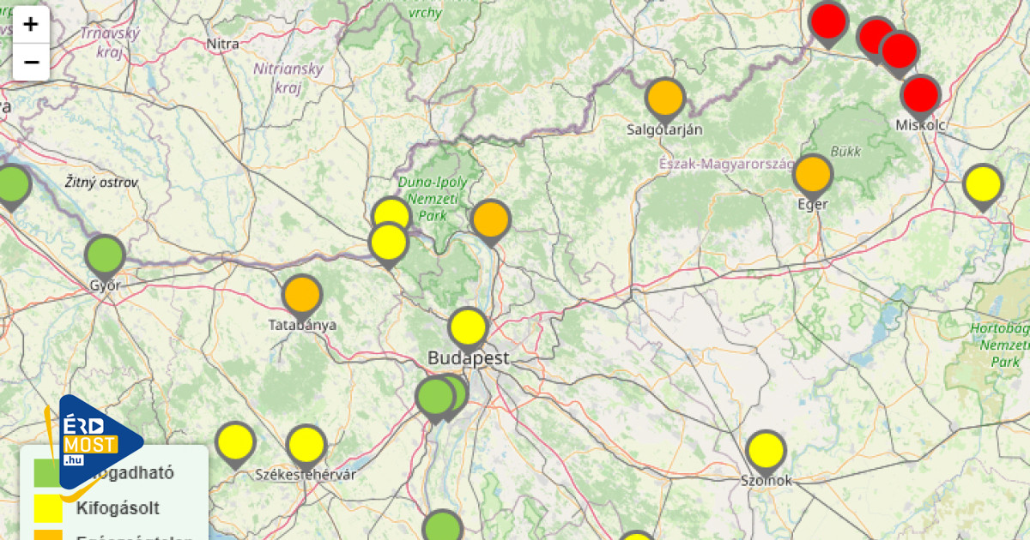This screenshot has height=540, width=1030.
Task: Click the green marker at far left edge
Action: 12,185
